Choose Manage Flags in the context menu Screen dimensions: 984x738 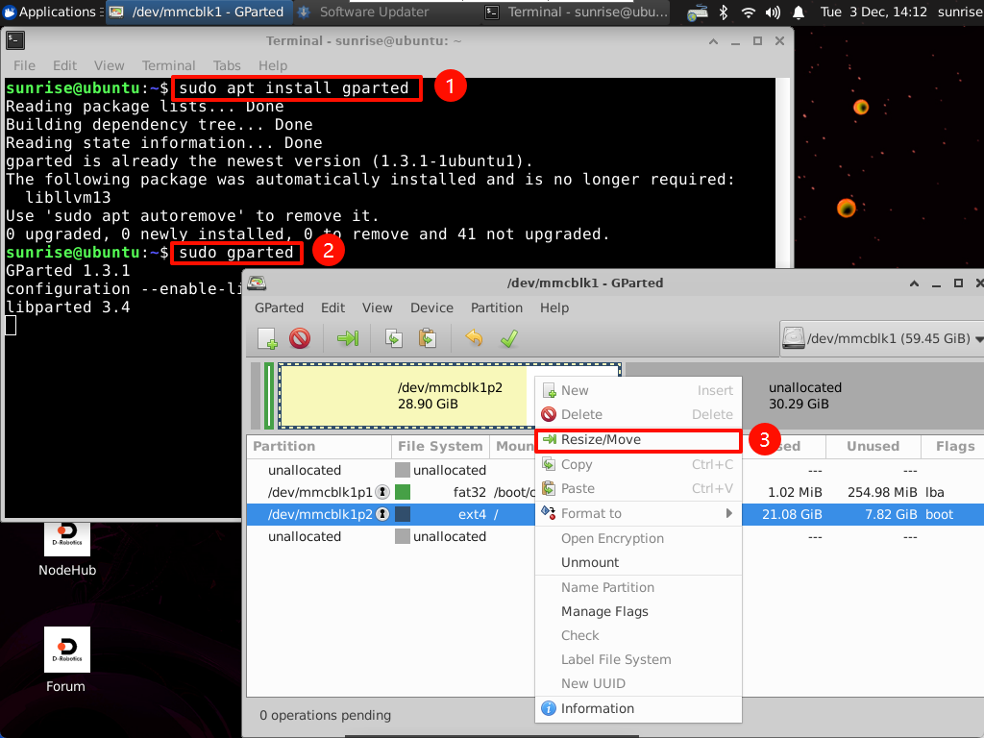coord(638,611)
